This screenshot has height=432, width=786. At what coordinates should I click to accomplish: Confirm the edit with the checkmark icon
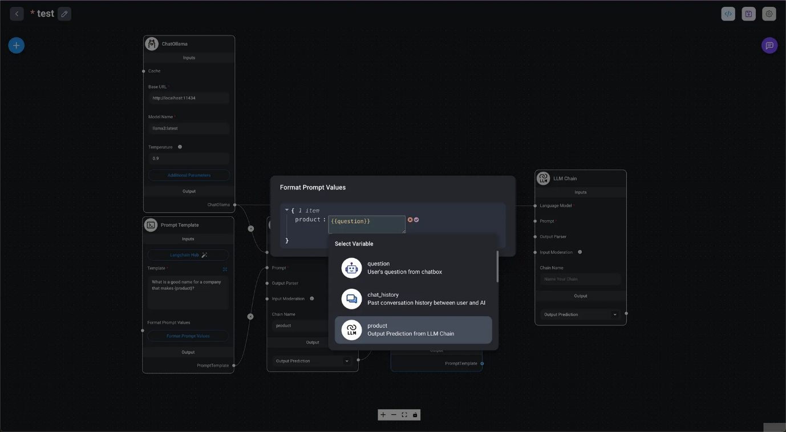tap(416, 220)
